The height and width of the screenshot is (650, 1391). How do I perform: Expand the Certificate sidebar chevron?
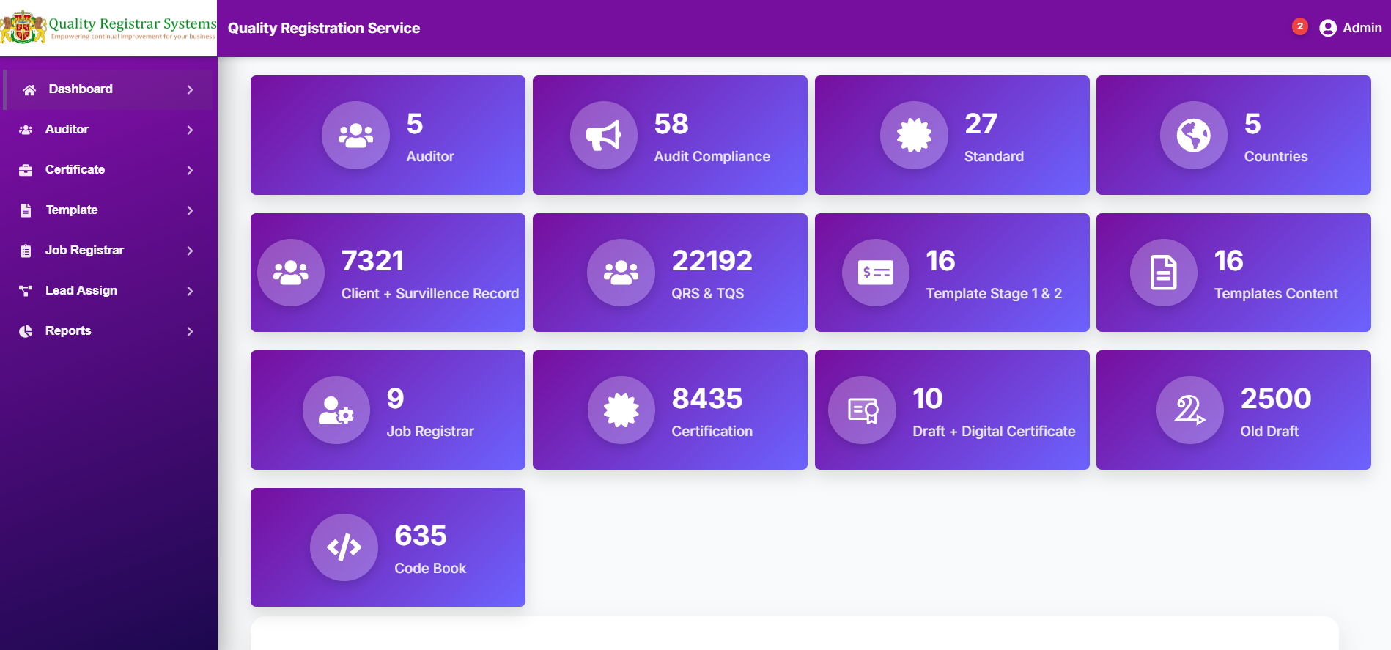coord(190,170)
